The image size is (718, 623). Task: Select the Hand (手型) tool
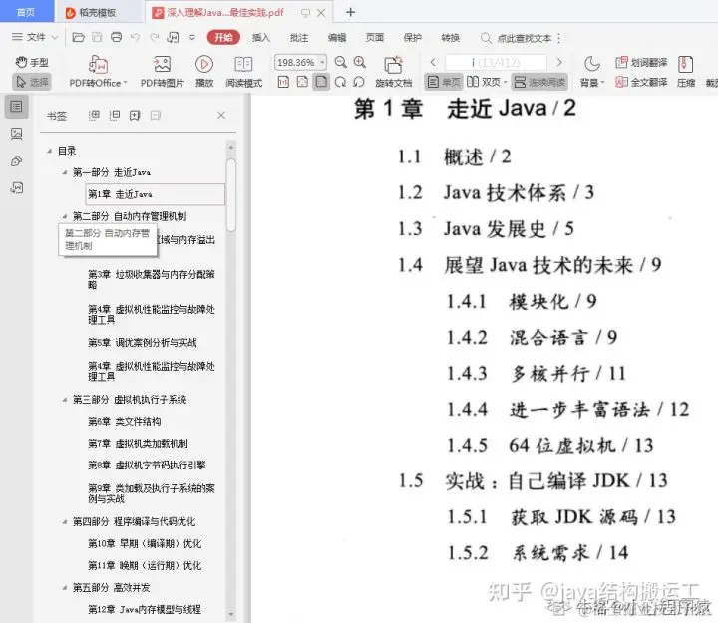[32, 62]
